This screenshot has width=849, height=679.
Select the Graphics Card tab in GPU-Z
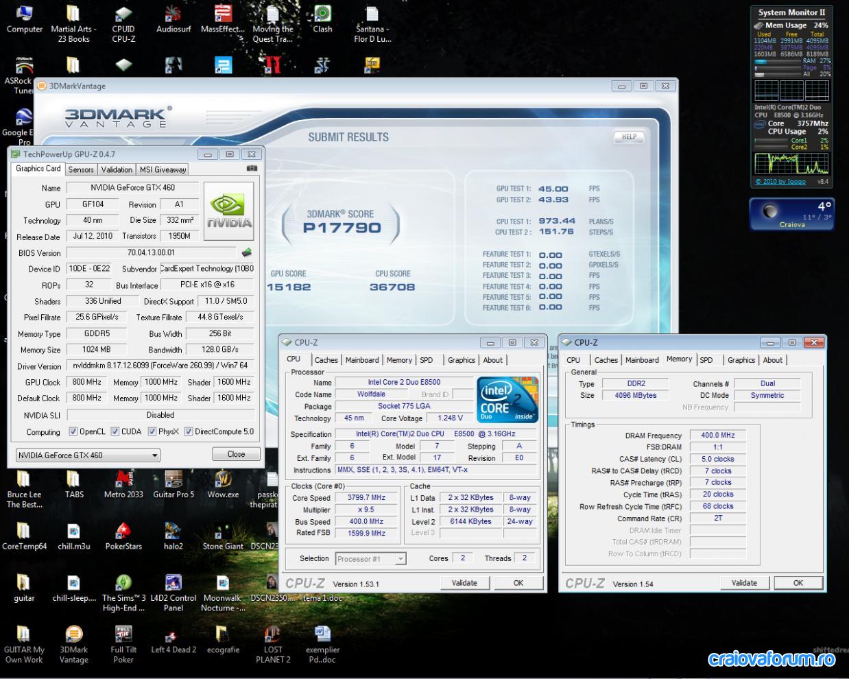[x=38, y=169]
